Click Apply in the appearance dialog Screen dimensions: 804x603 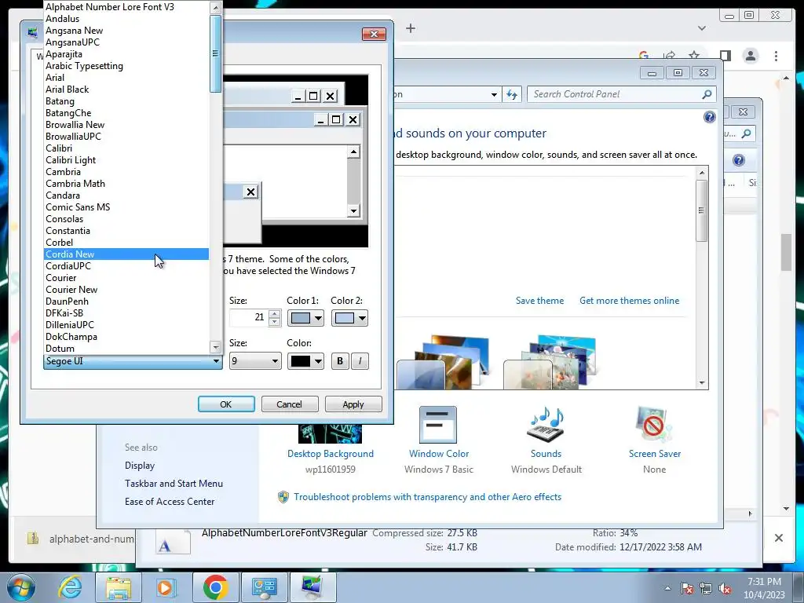coord(353,404)
